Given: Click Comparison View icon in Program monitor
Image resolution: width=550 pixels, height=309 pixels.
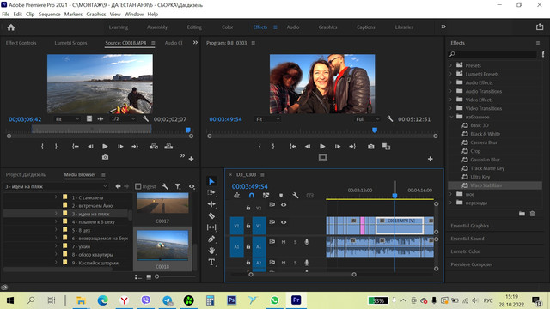Looking at the screenshot, I should point(386,147).
